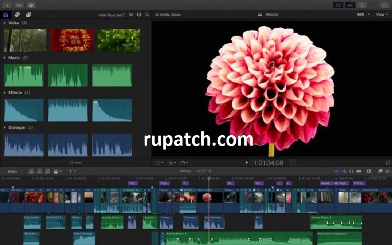Click the connect clip to primary storyline icon
The image size is (392, 245).
pyautogui.click(x=31, y=171)
